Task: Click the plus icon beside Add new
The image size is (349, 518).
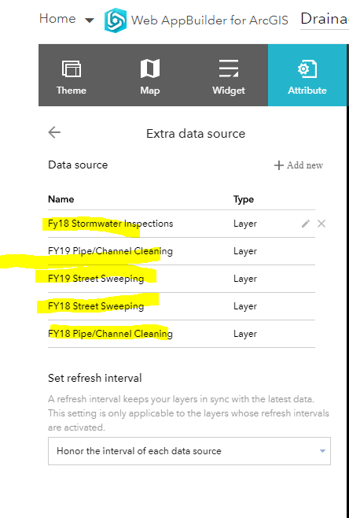Action: click(279, 165)
